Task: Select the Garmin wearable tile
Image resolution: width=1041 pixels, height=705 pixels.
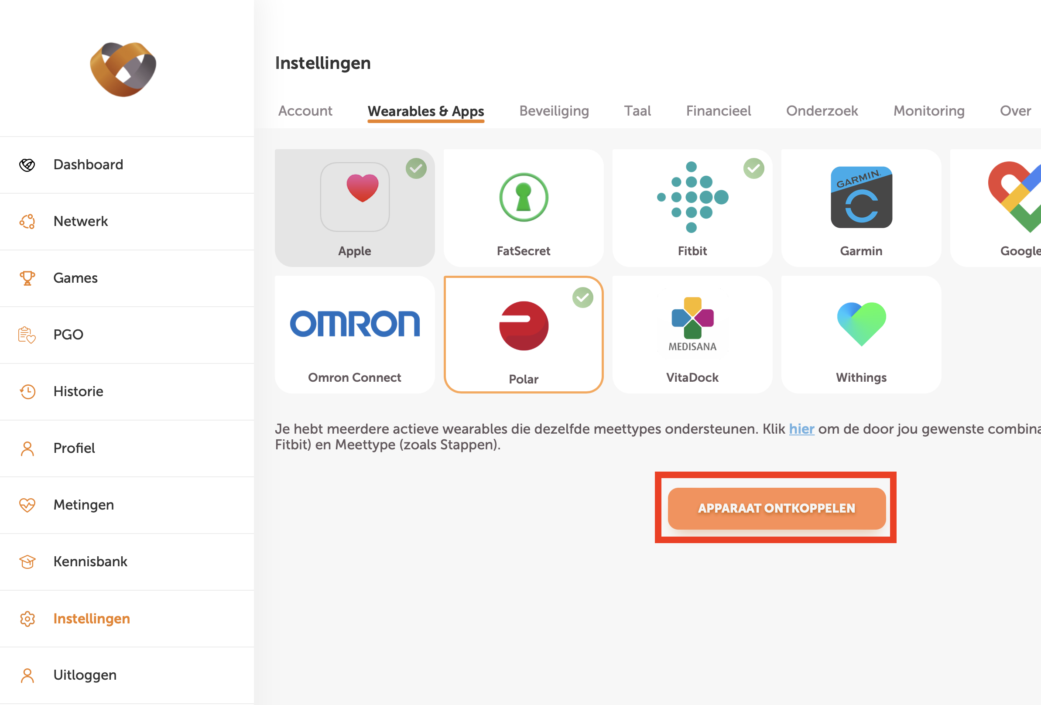Action: [861, 208]
